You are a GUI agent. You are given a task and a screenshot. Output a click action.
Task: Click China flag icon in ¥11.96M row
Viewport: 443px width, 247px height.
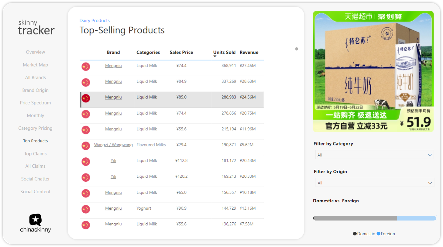[86, 130]
